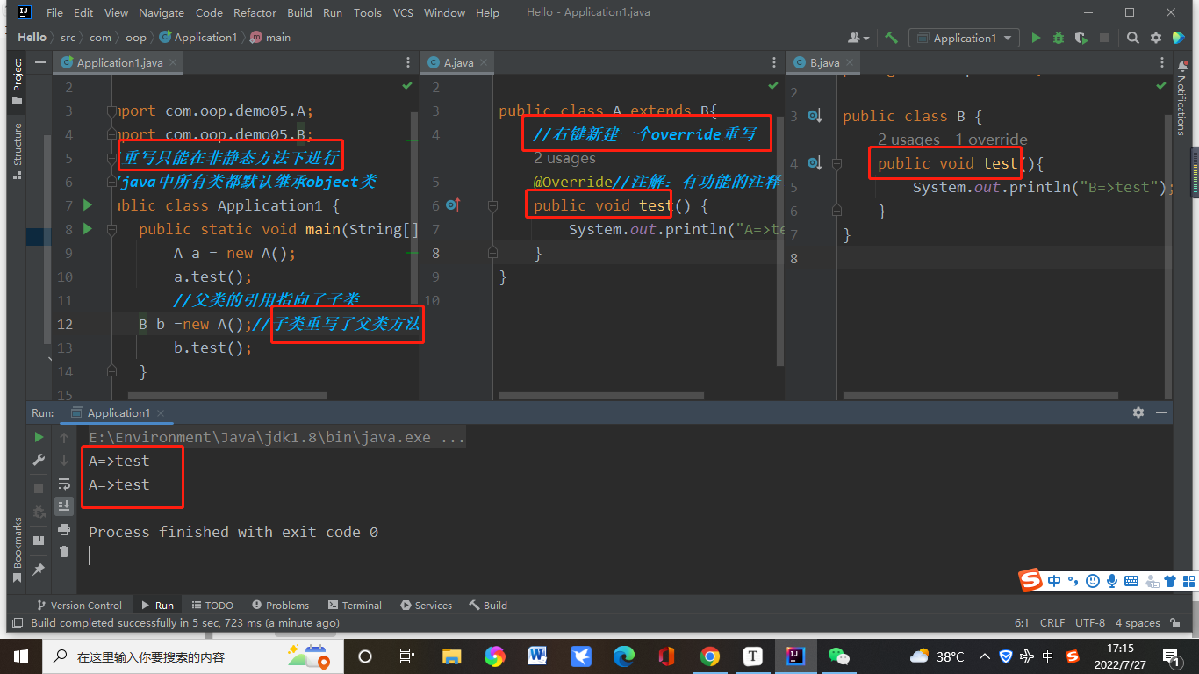Collapse imports fold on line 3
Viewport: 1199px width, 674px height.
111,111
